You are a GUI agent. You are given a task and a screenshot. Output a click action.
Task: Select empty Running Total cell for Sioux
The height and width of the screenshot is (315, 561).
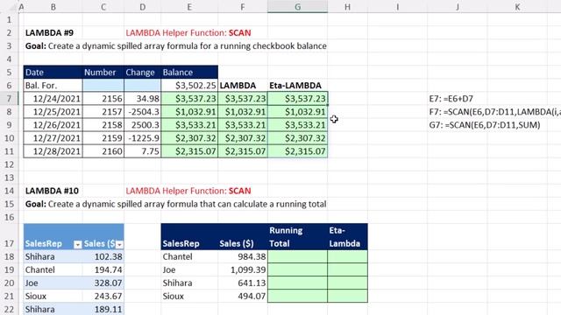click(297, 296)
